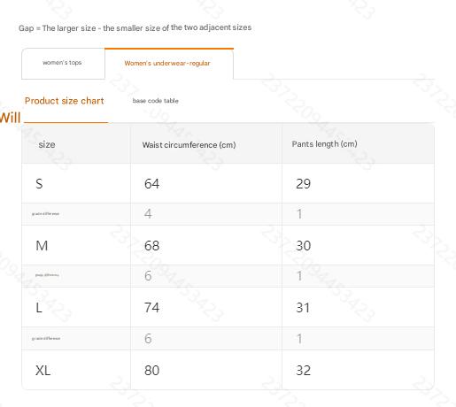Select the M size row label
This screenshot has height=407, width=456.
click(42, 246)
